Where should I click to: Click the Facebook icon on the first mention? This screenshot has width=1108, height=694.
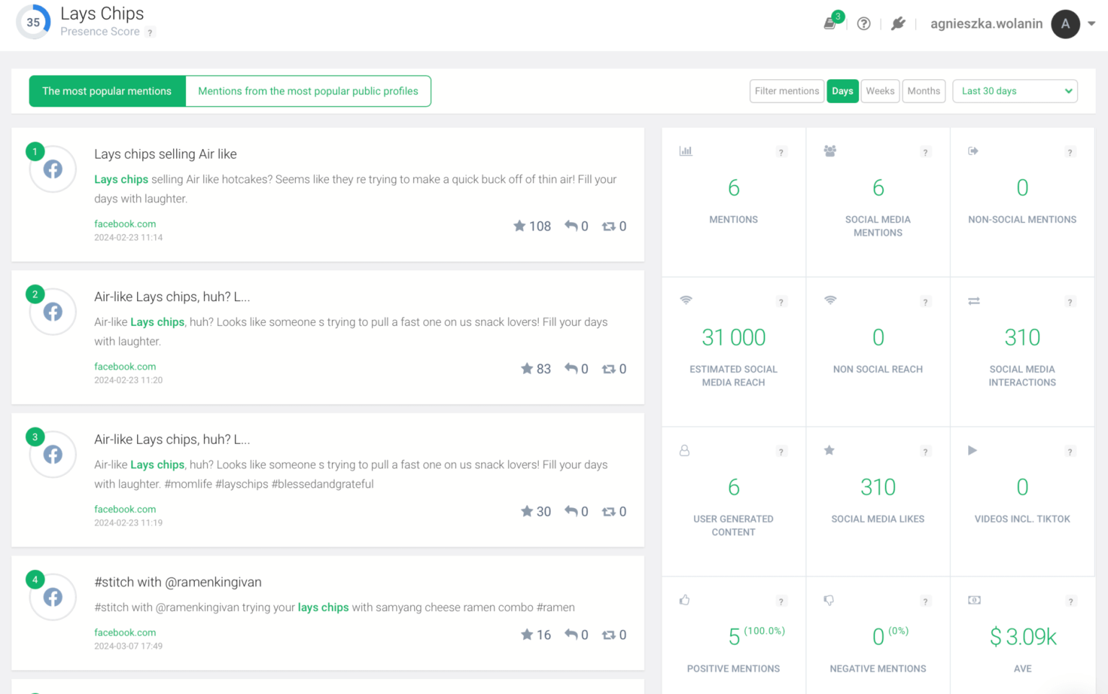point(52,169)
